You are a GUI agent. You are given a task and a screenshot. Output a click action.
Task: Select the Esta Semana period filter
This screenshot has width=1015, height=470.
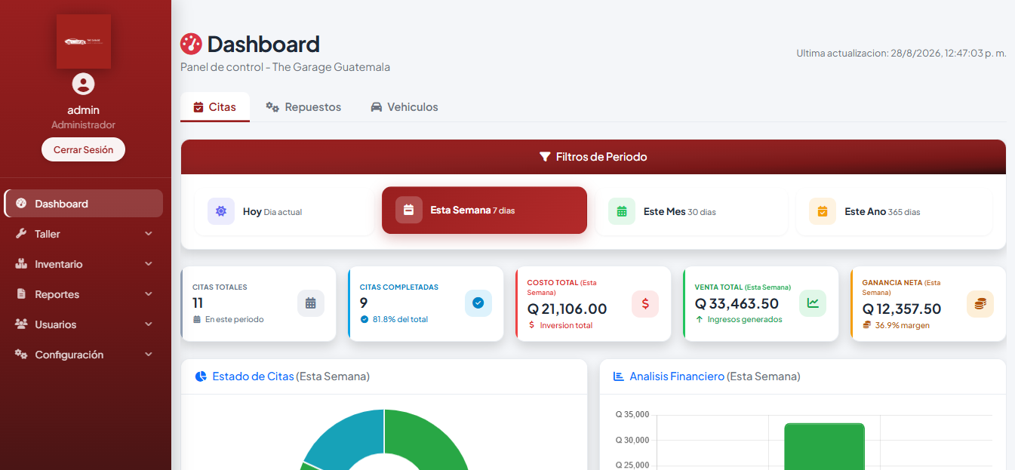484,210
